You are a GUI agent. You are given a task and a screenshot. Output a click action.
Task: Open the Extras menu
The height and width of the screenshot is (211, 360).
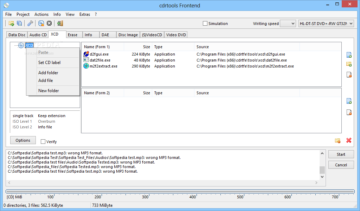pos(85,14)
